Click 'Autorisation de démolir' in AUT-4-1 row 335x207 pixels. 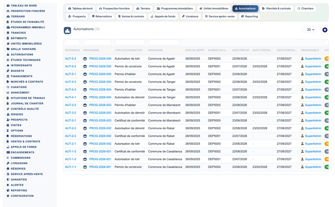coord(130,98)
